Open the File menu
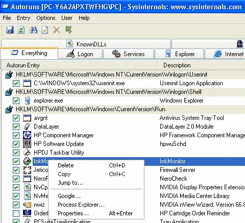 tap(7, 18)
